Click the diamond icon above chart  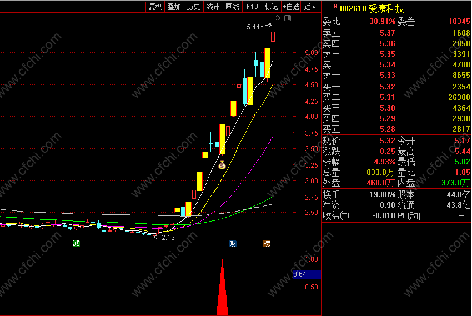point(277,18)
